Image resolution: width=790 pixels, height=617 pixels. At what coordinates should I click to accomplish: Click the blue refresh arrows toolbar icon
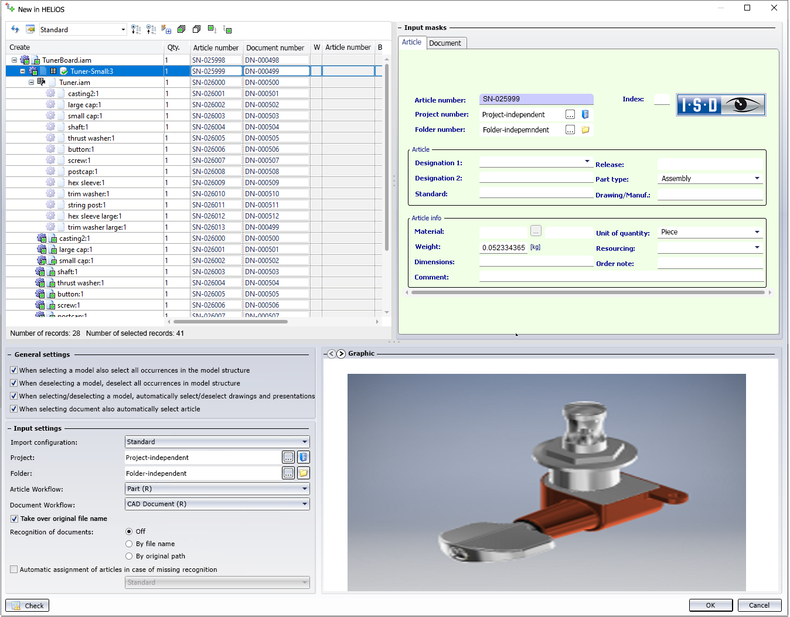click(x=15, y=29)
